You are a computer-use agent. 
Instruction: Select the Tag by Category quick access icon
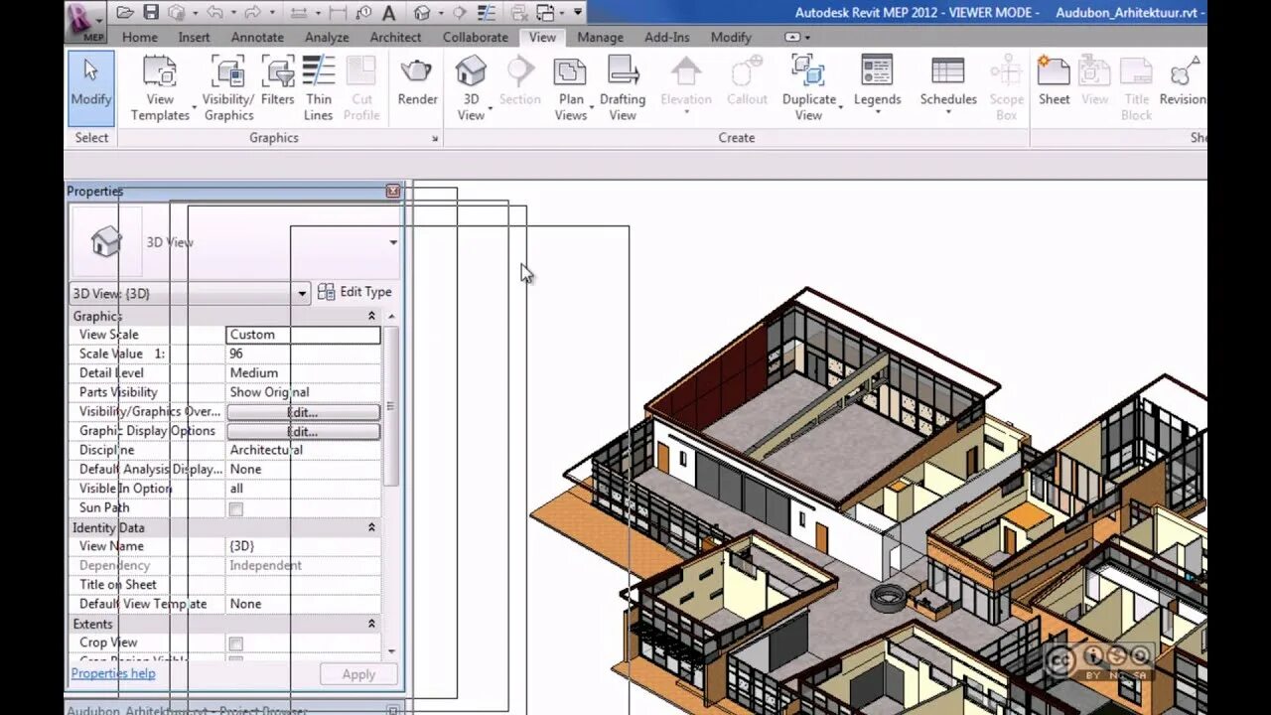pyautogui.click(x=362, y=13)
